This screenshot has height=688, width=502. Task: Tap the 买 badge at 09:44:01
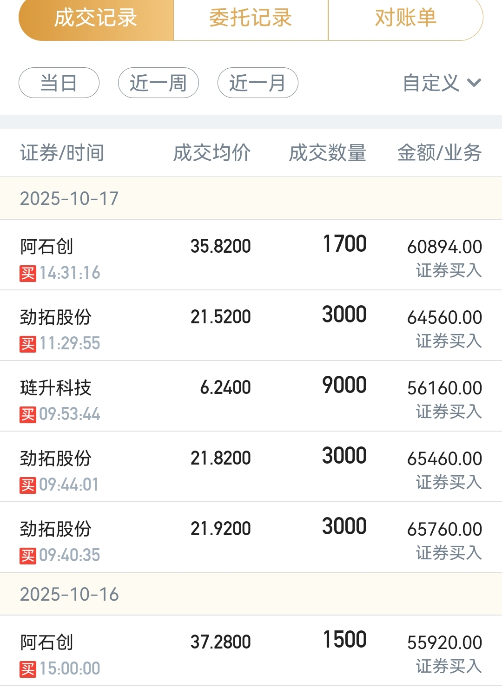click(x=28, y=485)
